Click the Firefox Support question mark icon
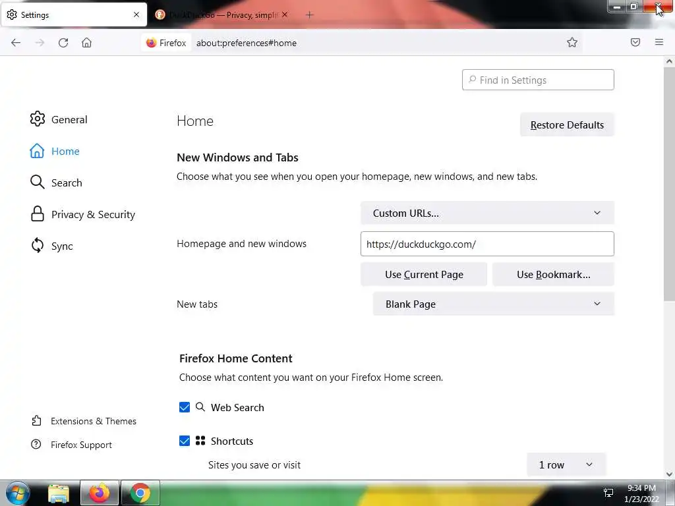This screenshot has width=675, height=506. [36, 444]
